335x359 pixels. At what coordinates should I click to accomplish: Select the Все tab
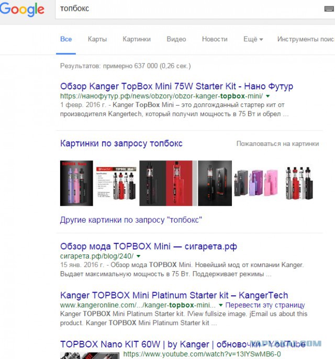[66, 39]
